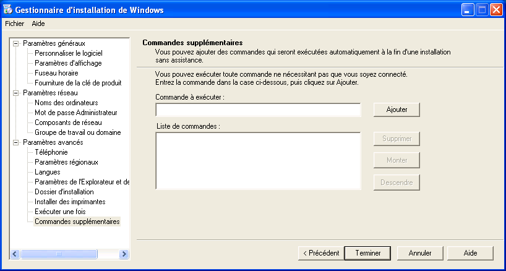Screen dimensions: 506x271
Task: Select Commandes supplémentaires in the tree
Action: (x=77, y=222)
